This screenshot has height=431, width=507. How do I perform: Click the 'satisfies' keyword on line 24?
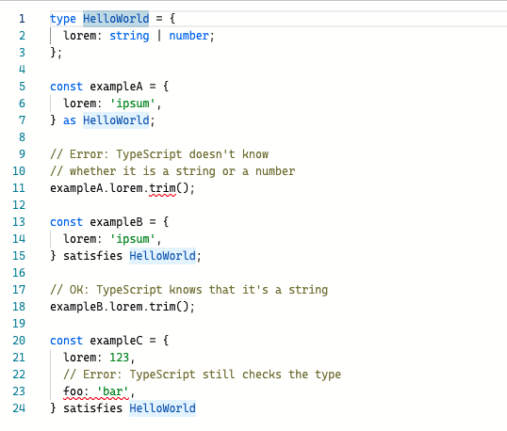point(92,408)
